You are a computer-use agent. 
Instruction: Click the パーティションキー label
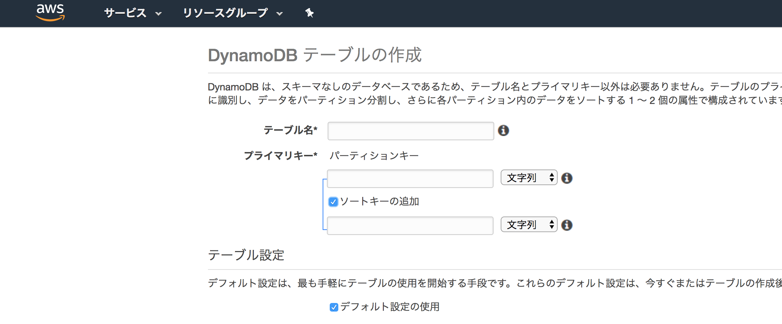tap(374, 156)
